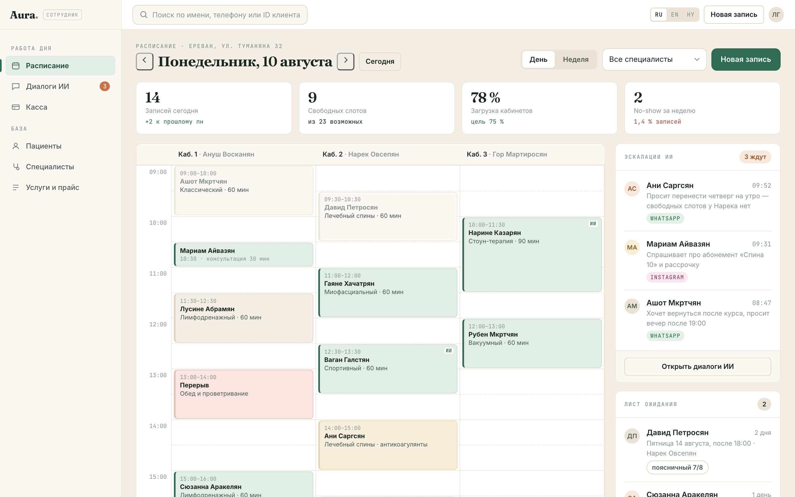Click the 9 Свободных слотов stat card
795x497 pixels.
pos(377,108)
